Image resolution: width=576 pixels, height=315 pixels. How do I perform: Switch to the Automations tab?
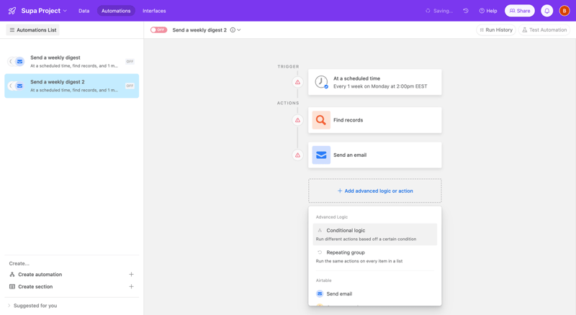point(116,11)
